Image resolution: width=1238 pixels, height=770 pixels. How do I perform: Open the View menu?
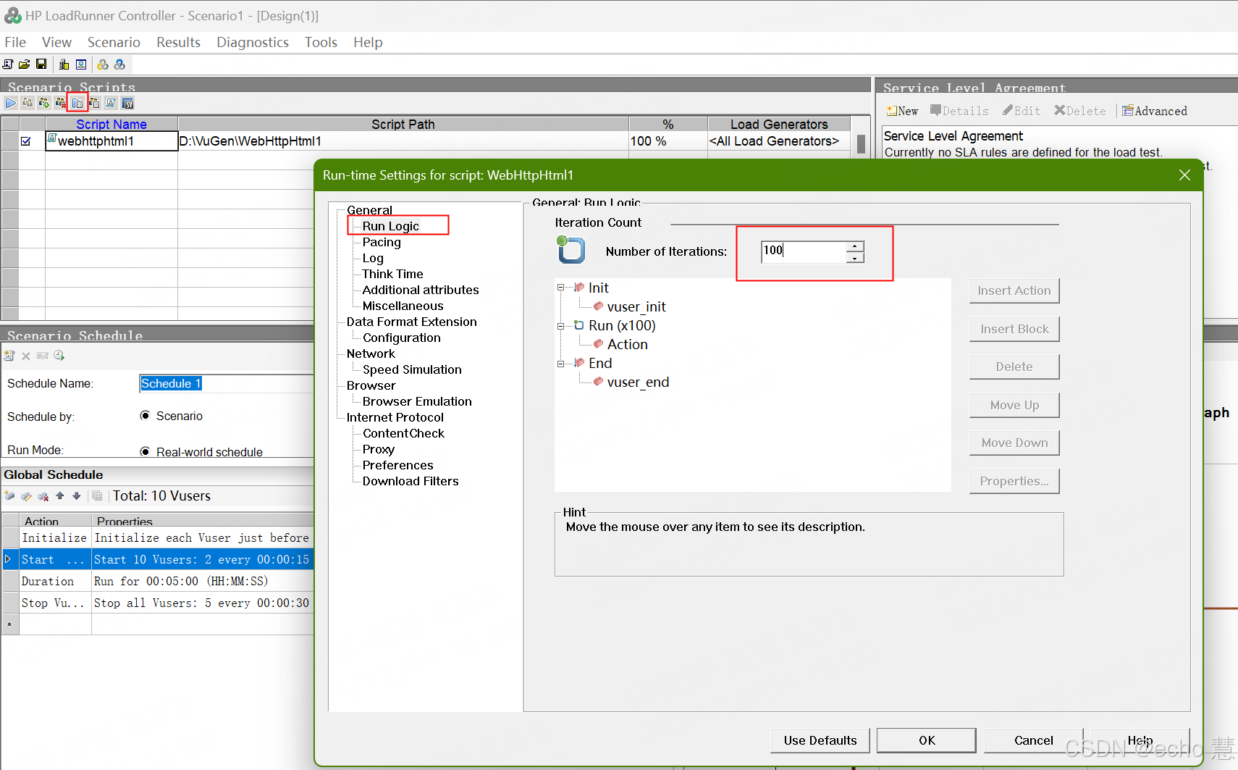coord(56,42)
